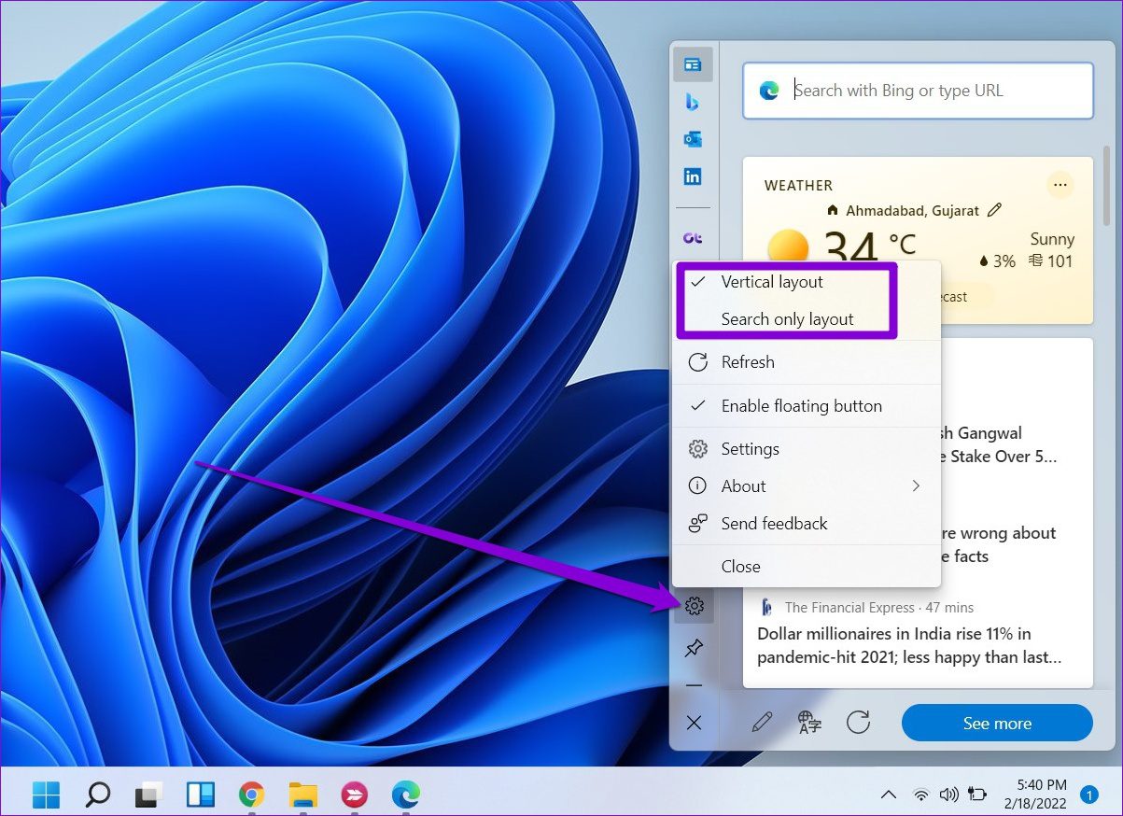Edit the Ahmadabad location with pencil icon
The width and height of the screenshot is (1123, 816).
coord(995,210)
